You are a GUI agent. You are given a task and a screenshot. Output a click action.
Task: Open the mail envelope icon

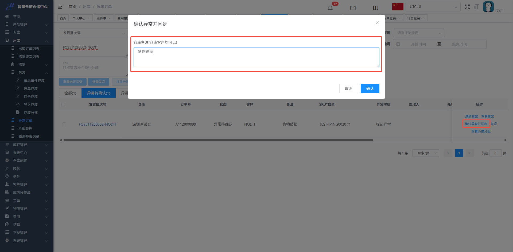[353, 8]
